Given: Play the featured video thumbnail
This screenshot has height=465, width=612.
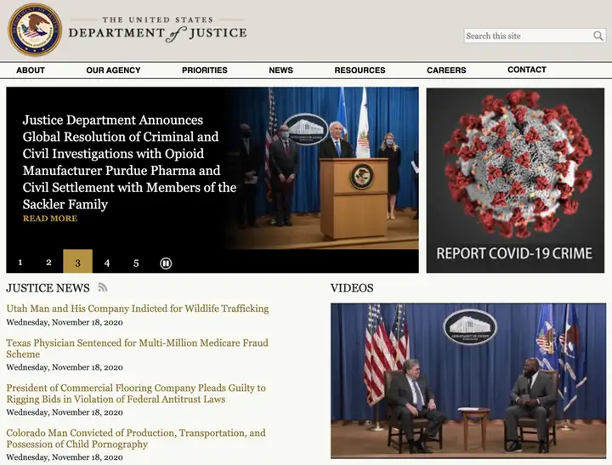Looking at the screenshot, I should pyautogui.click(x=468, y=381).
